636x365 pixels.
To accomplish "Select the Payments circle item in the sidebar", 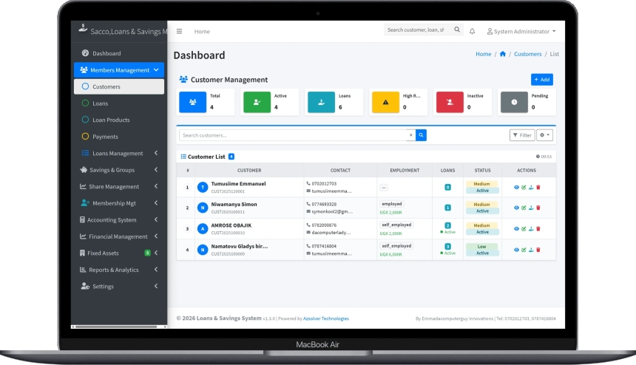I will click(x=104, y=137).
